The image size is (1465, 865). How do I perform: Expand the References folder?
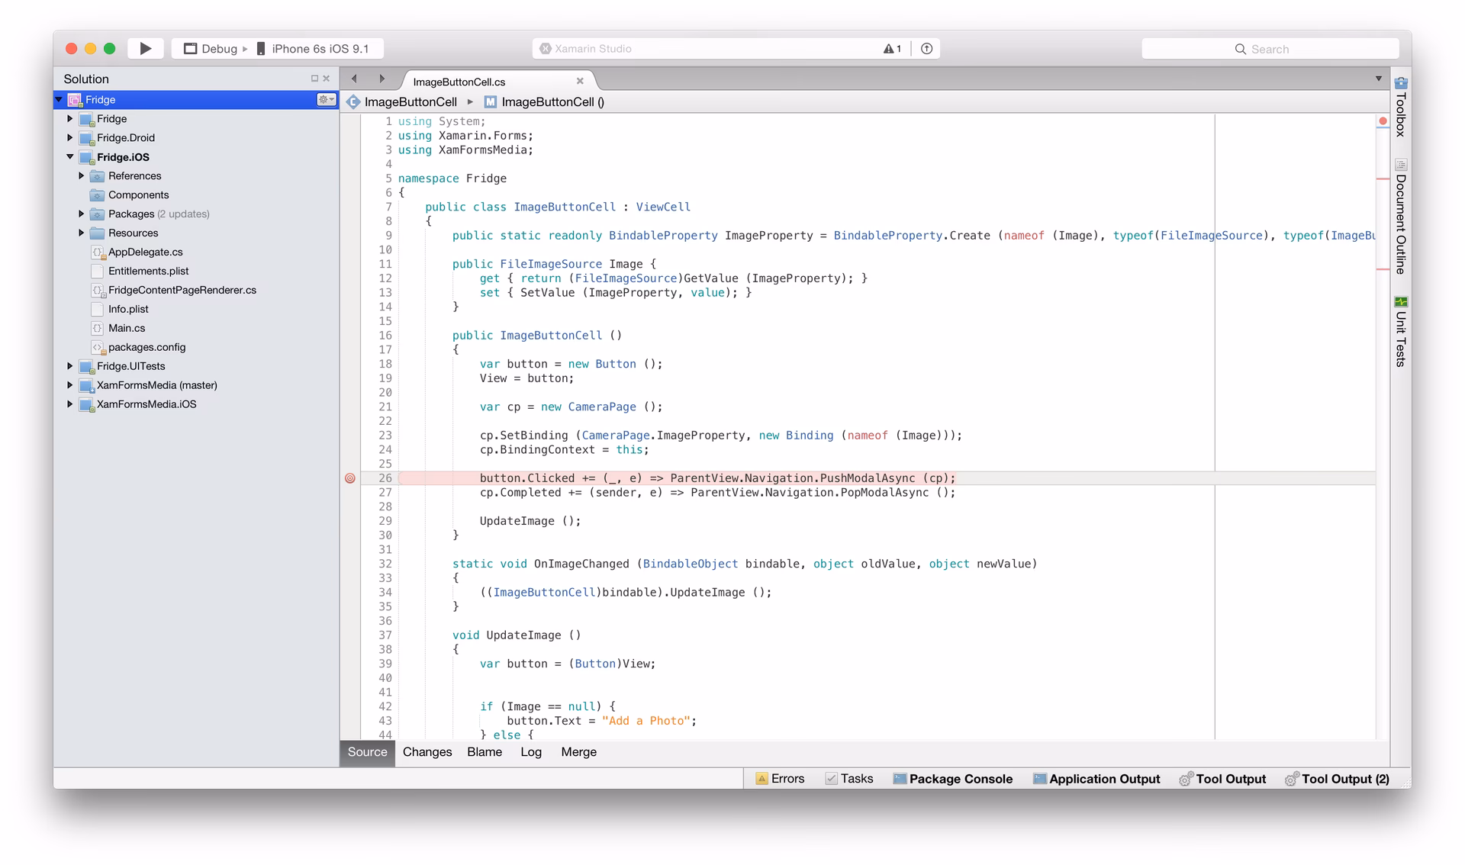[82, 175]
